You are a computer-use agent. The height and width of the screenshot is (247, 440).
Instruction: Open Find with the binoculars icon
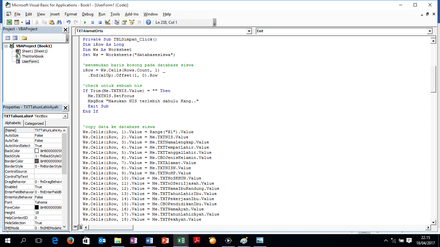(x=59, y=22)
